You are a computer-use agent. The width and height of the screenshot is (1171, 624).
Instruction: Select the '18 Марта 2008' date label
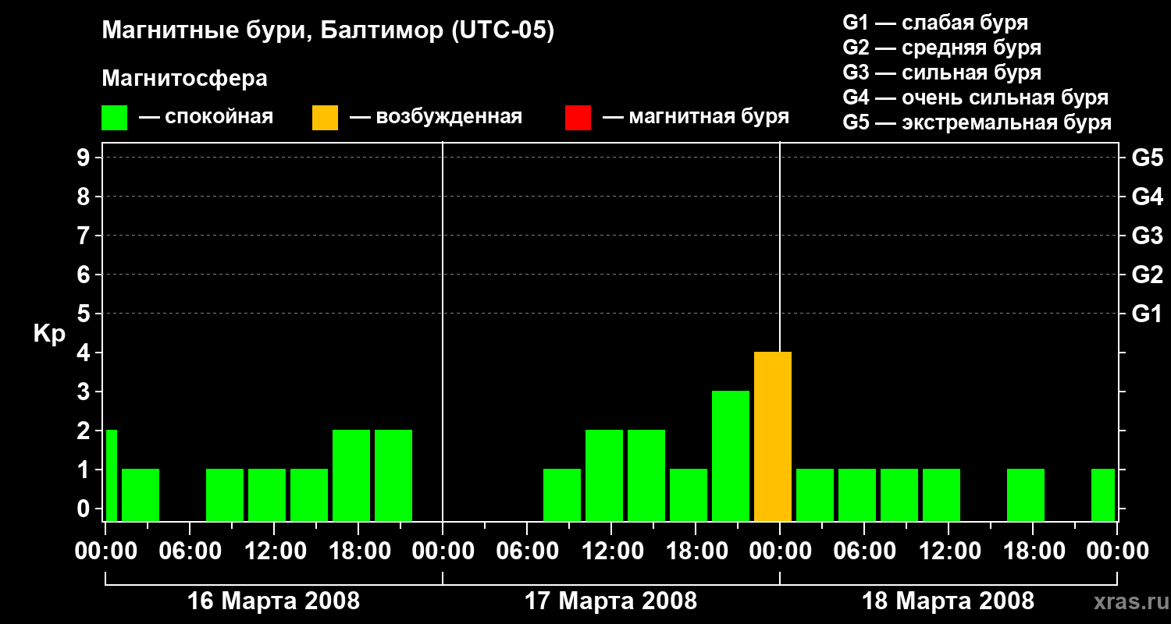pyautogui.click(x=948, y=601)
